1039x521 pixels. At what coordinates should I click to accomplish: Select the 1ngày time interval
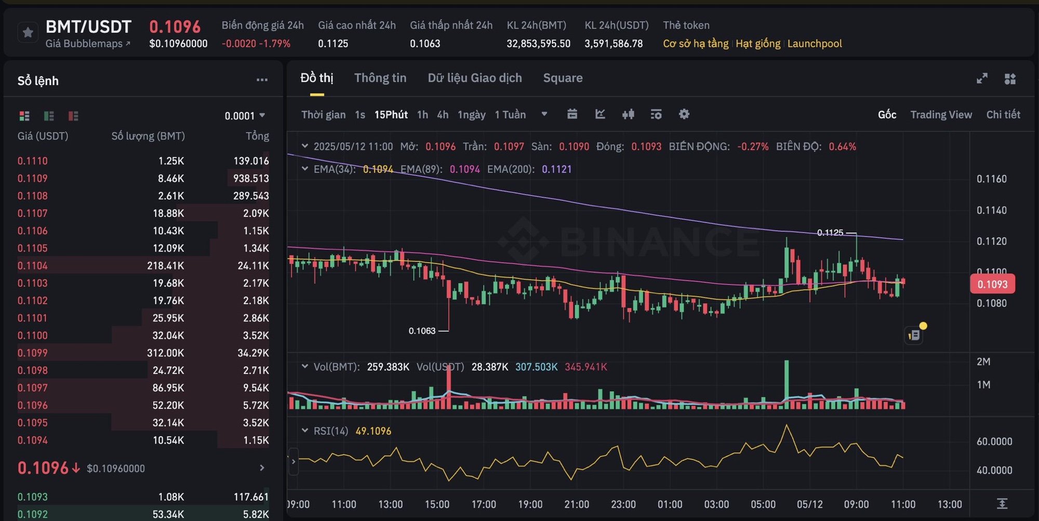(471, 115)
